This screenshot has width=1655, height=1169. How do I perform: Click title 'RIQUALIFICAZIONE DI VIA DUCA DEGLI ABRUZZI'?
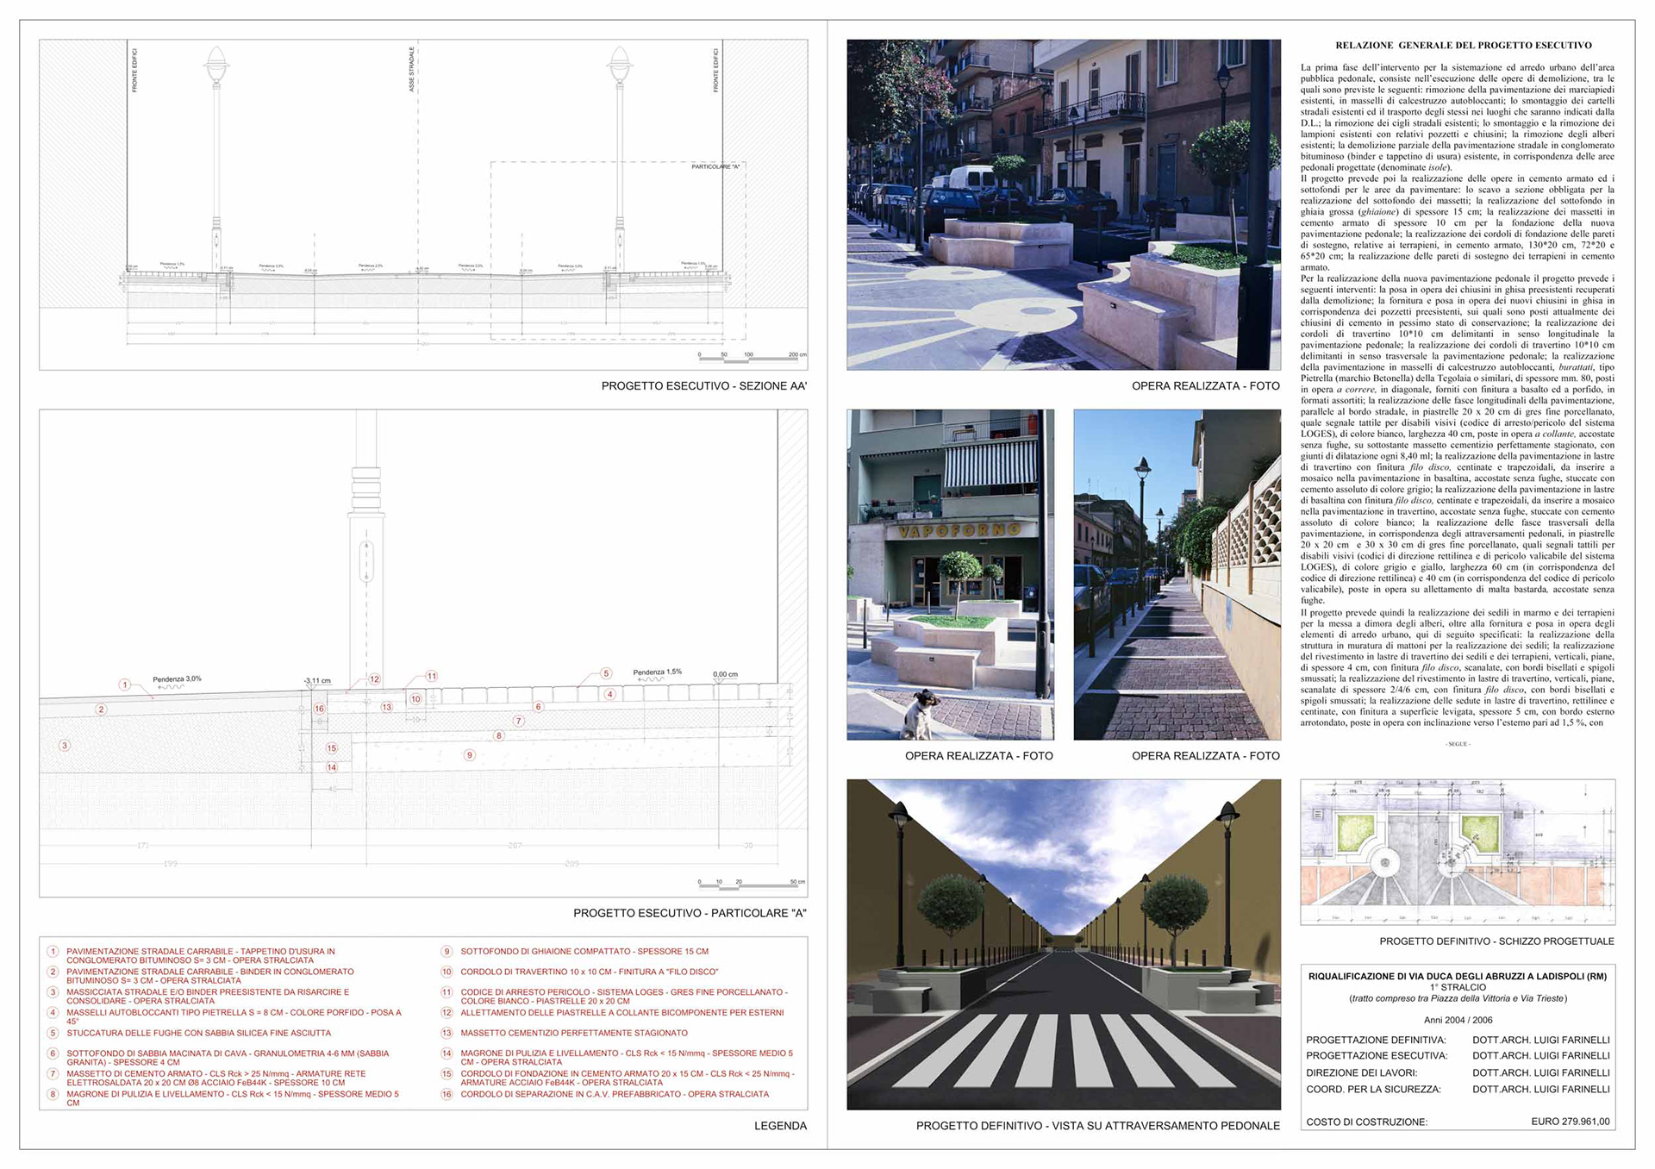(x=1457, y=977)
